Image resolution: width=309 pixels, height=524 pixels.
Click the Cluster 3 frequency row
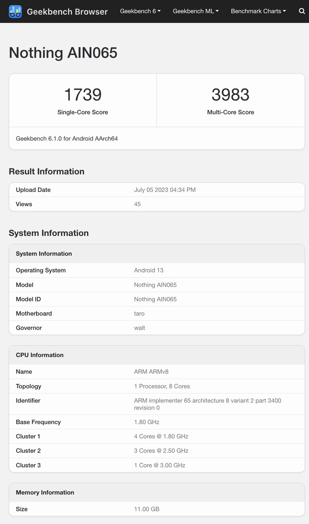point(157,465)
